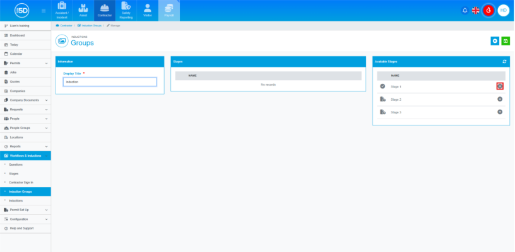Expand the Permits menu
Viewport: 515px width, 252px height.
[x=25, y=63]
